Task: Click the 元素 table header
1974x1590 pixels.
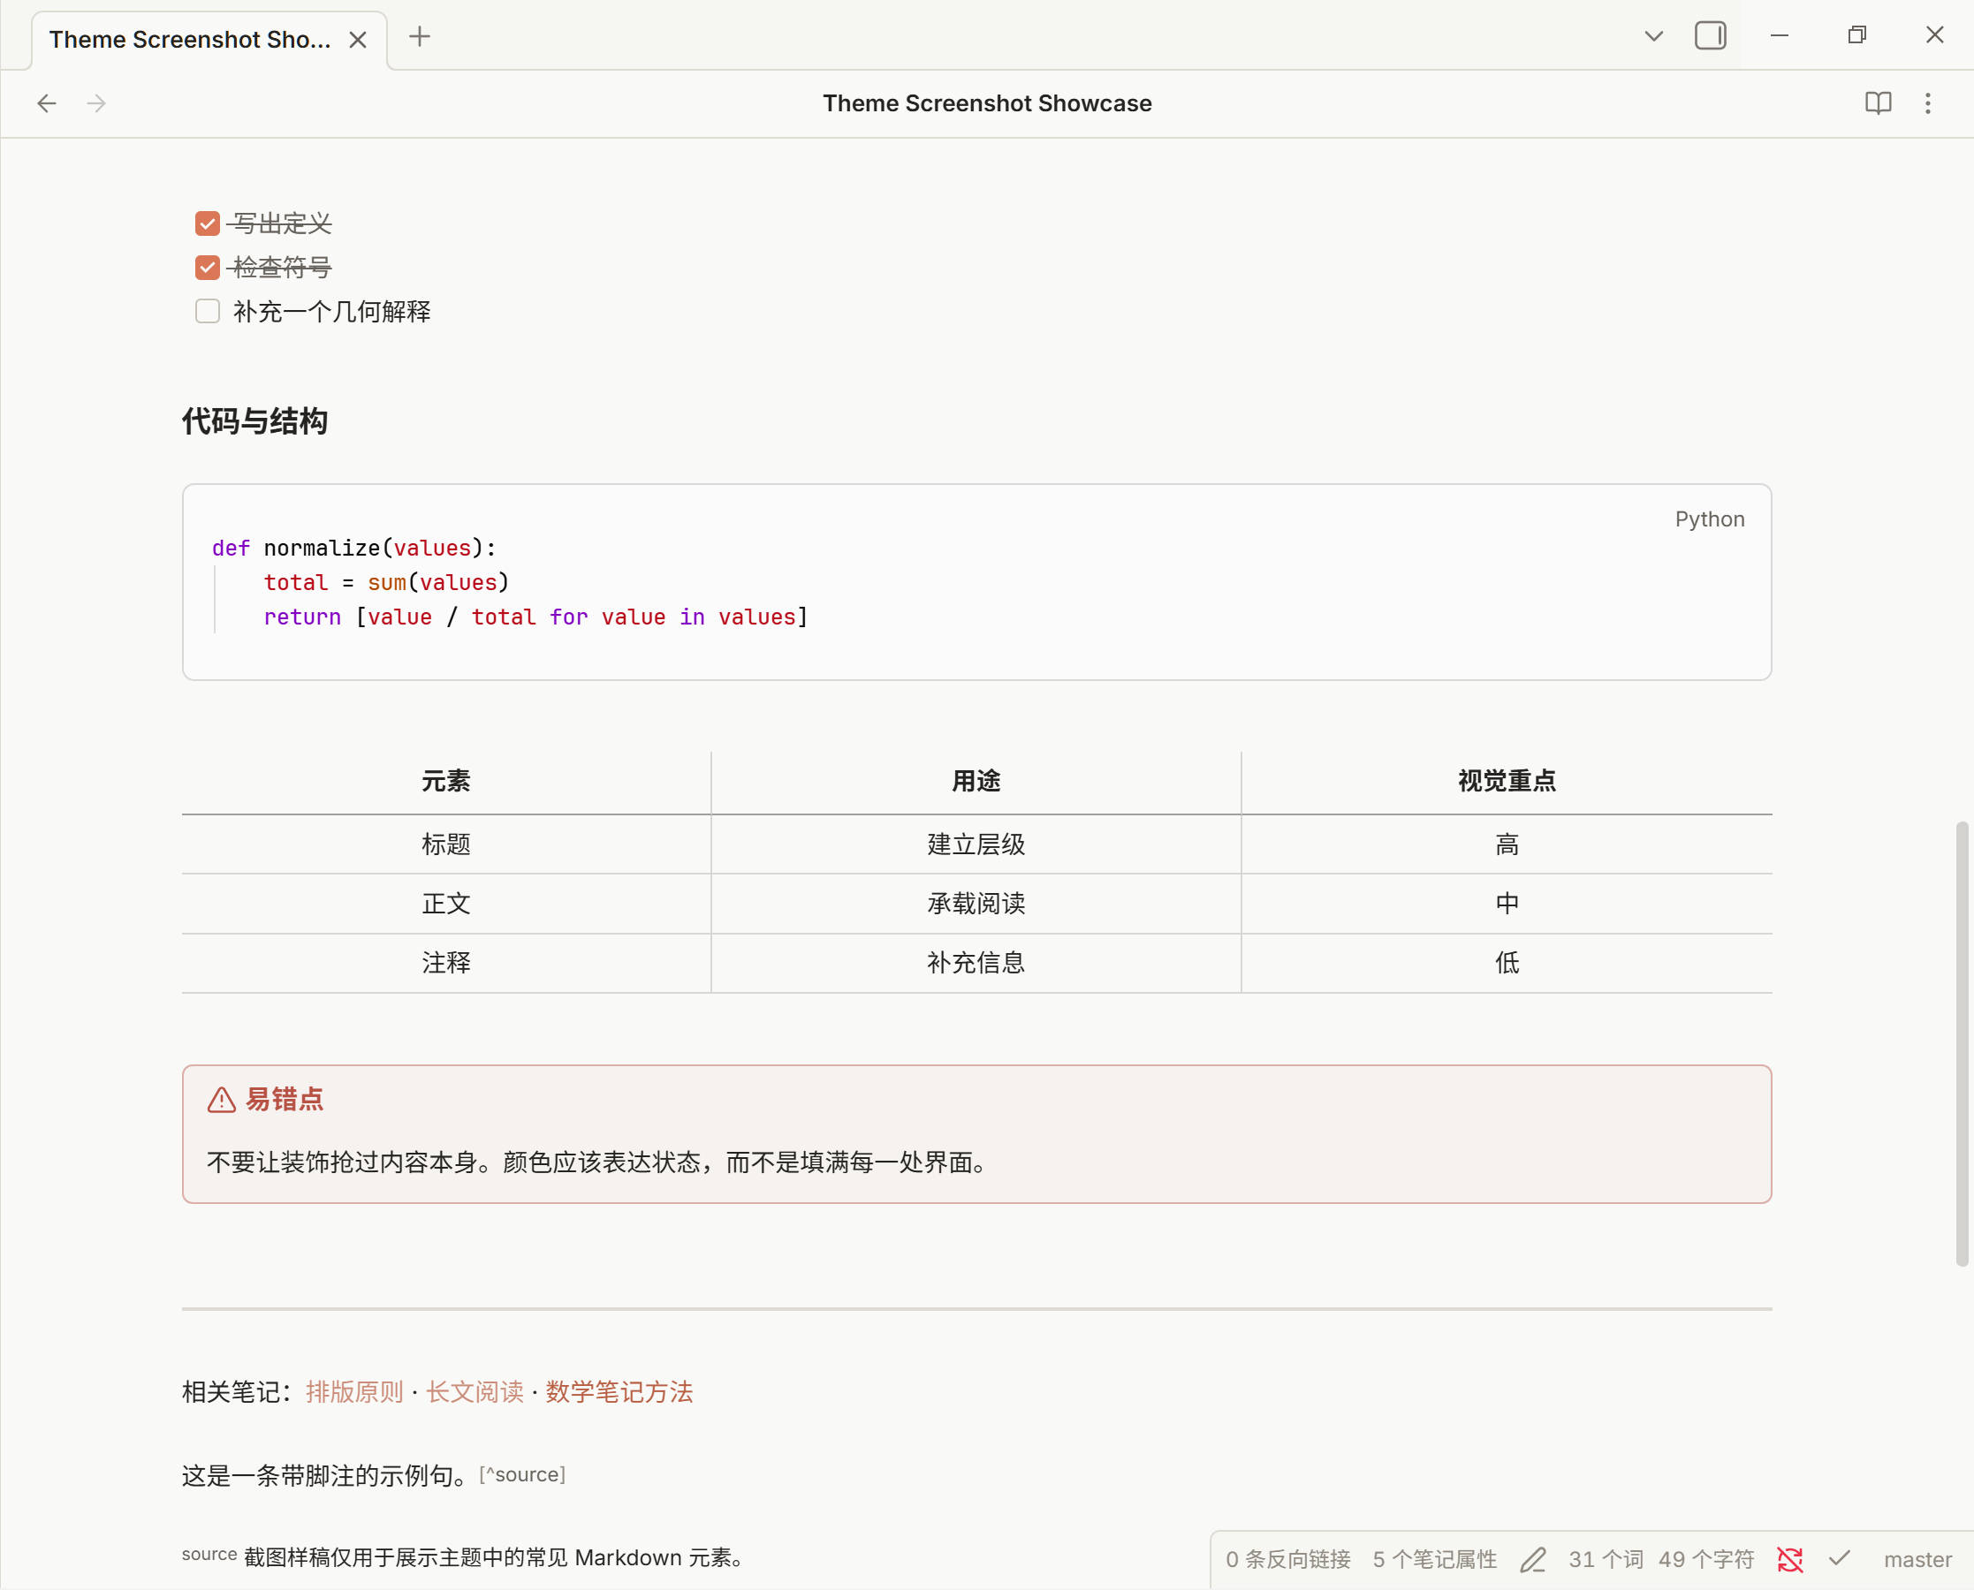Action: [446, 781]
